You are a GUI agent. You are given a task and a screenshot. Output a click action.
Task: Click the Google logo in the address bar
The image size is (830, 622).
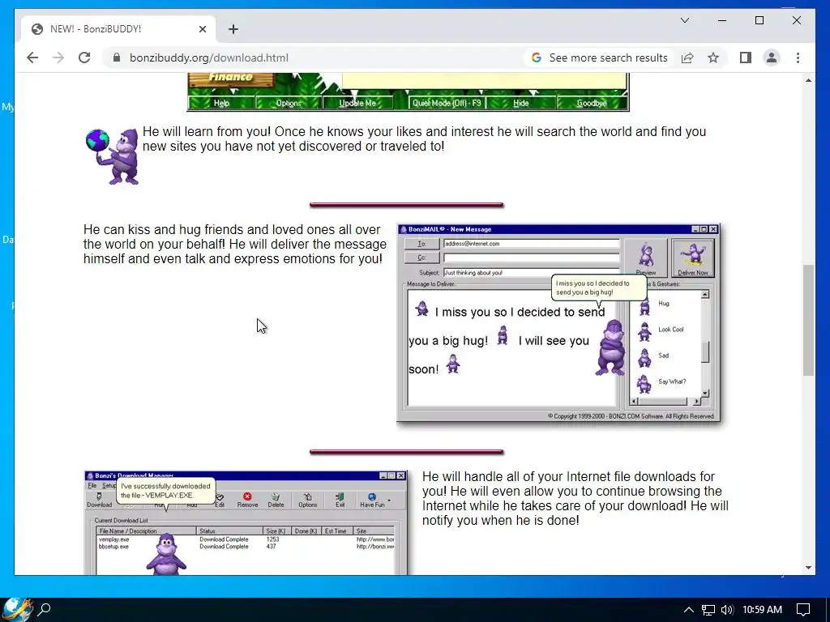pyautogui.click(x=537, y=58)
